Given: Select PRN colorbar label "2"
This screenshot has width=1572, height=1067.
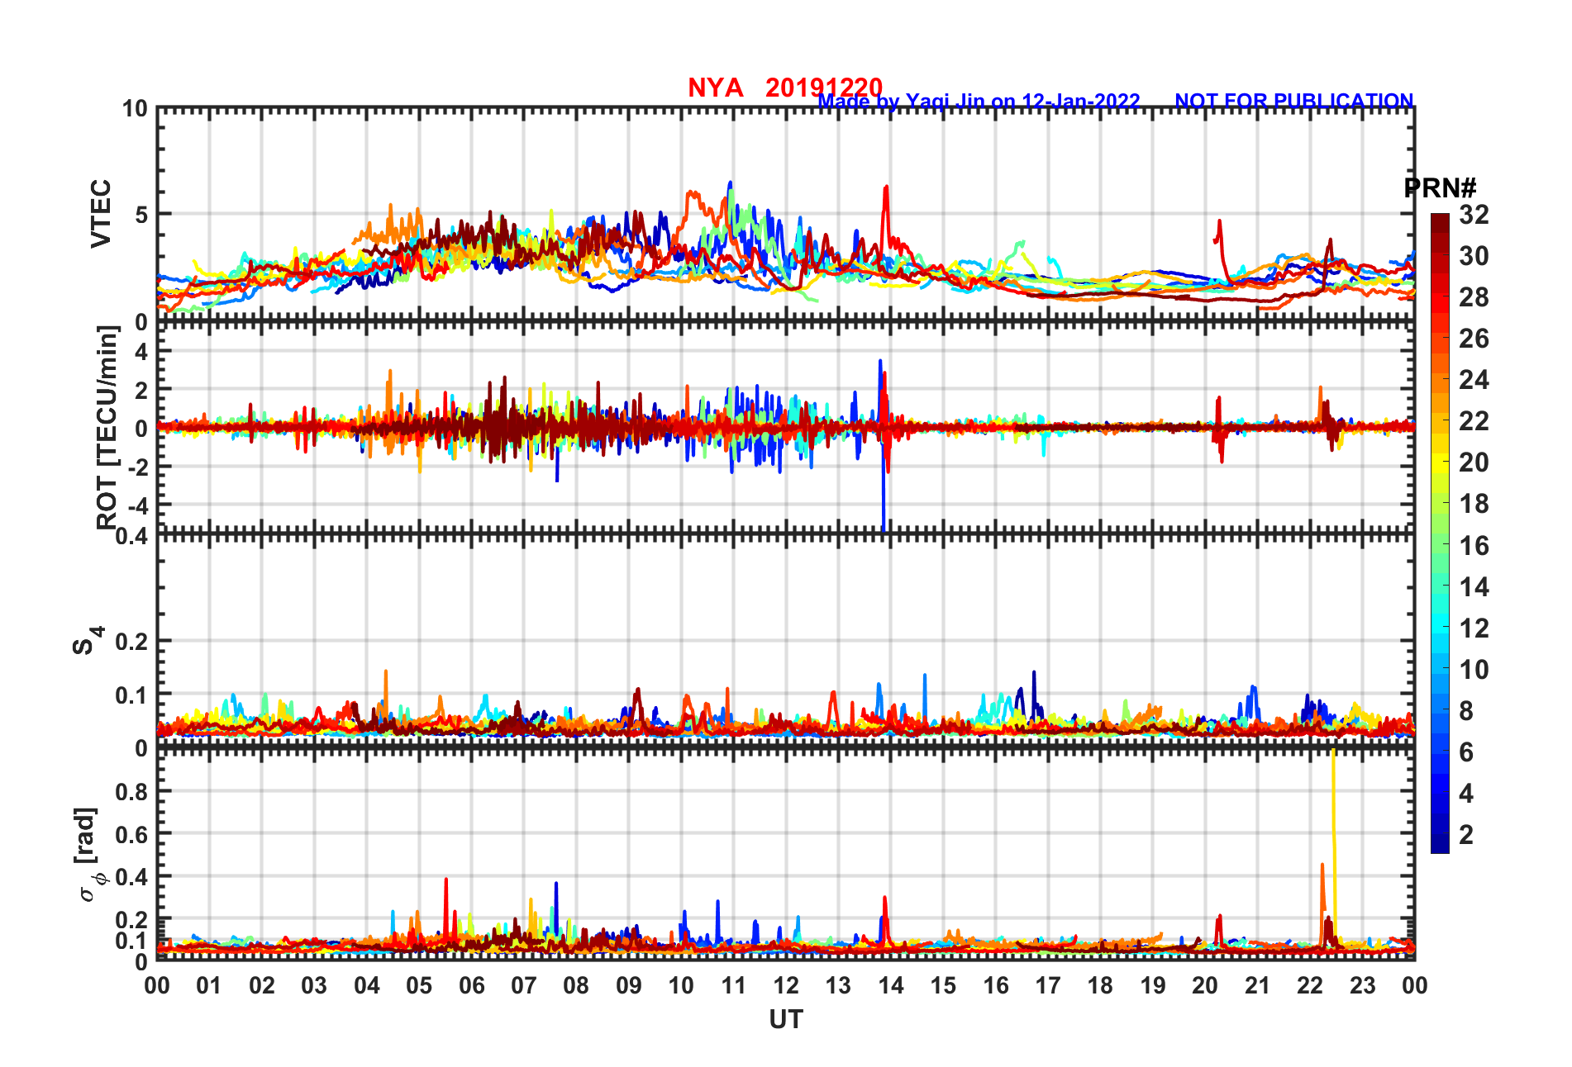Looking at the screenshot, I should tap(1466, 835).
